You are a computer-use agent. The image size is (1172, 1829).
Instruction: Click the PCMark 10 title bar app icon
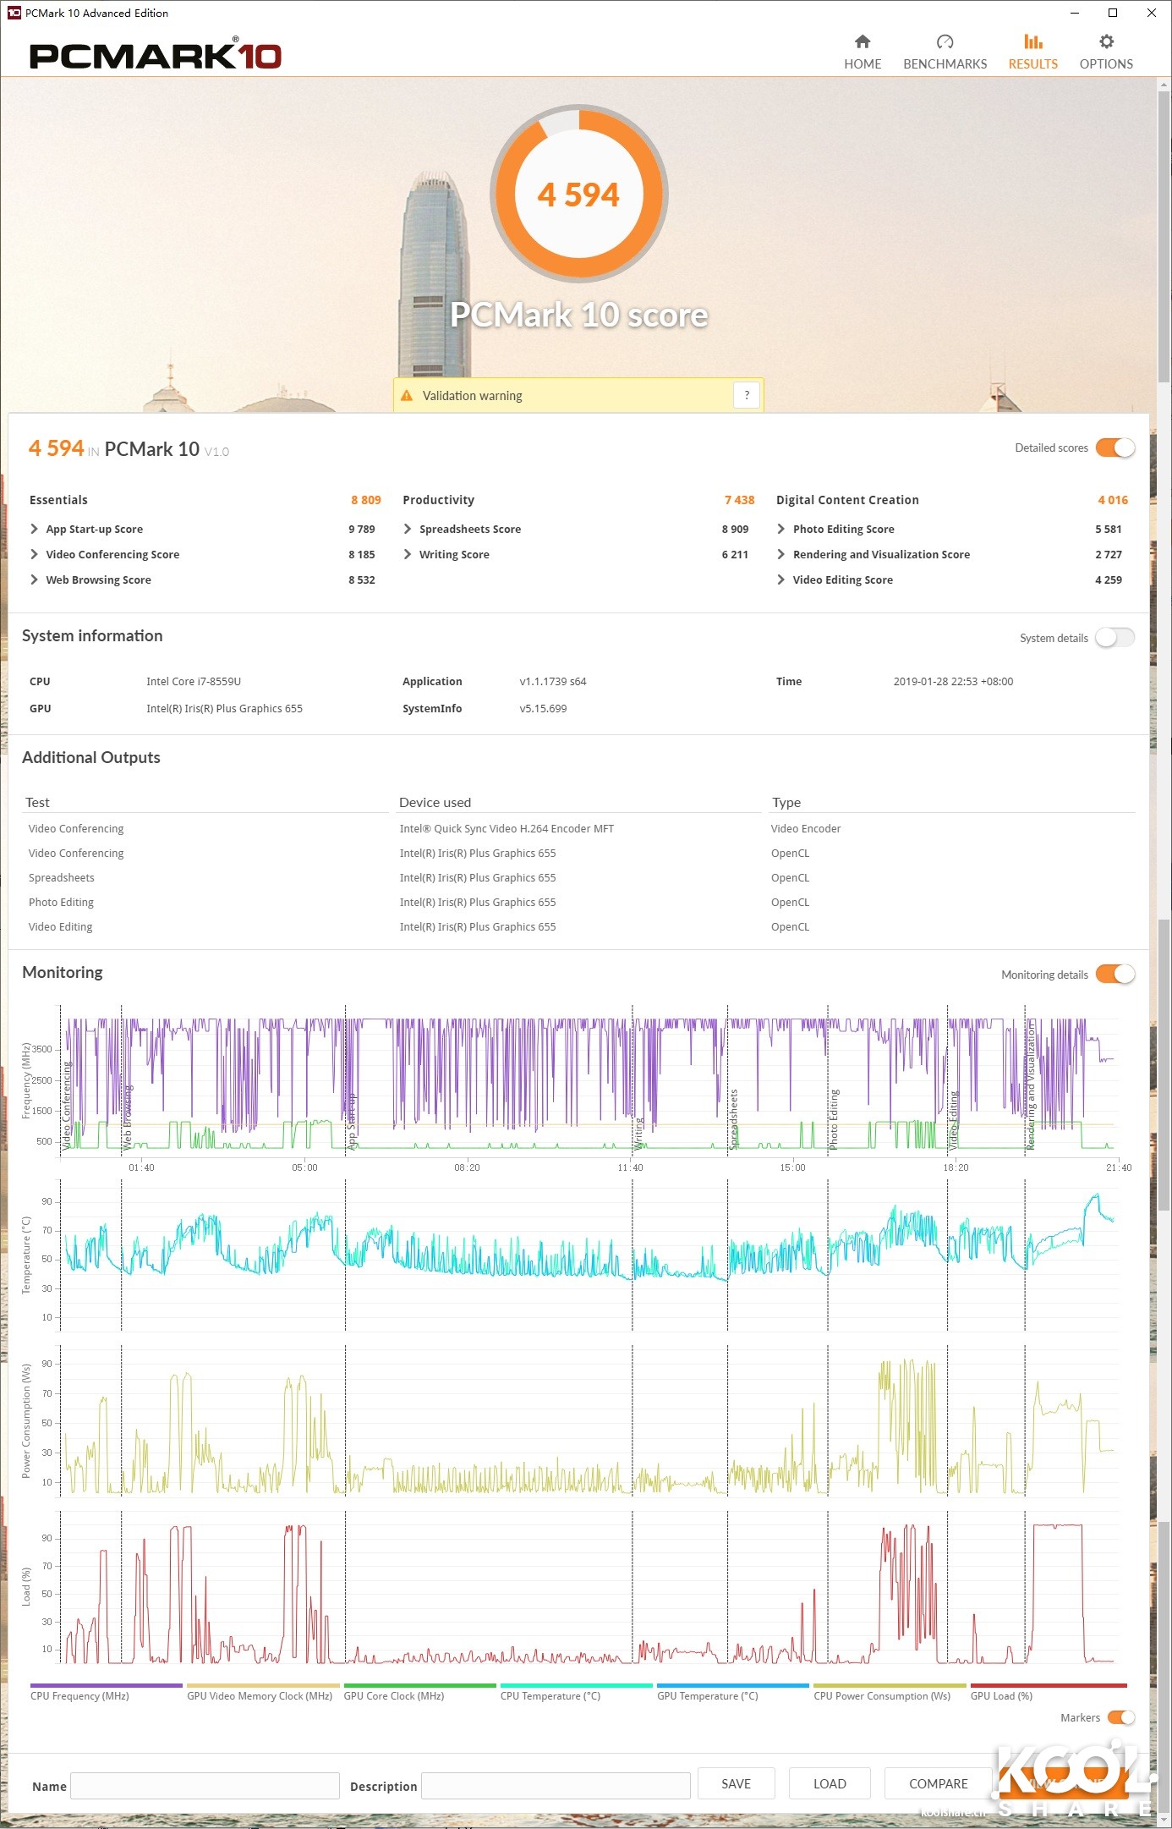pos(14,13)
